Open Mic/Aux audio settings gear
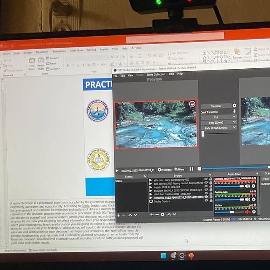This screenshot has height=270, width=270. (x=254, y=212)
